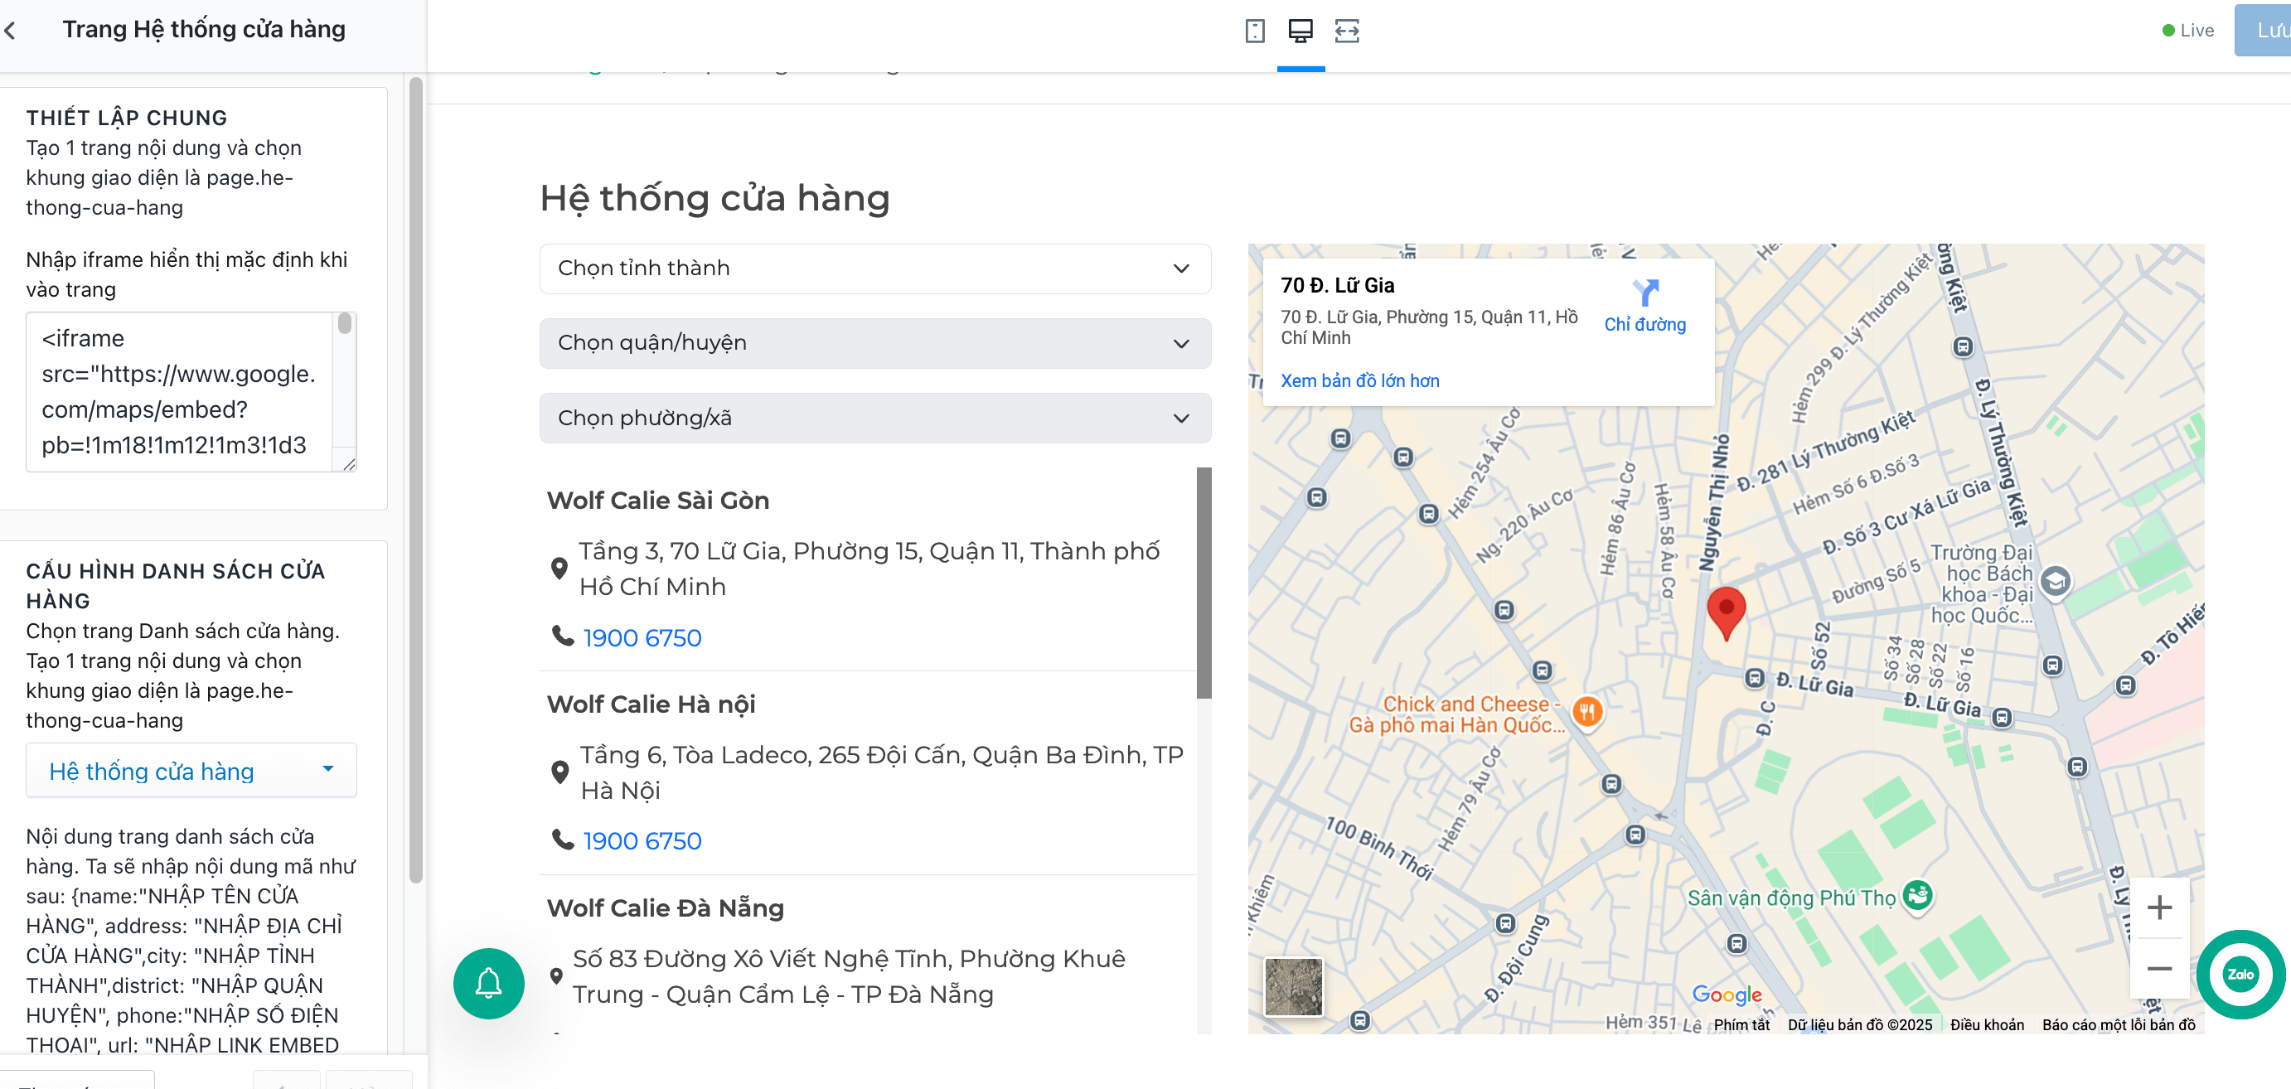
Task: Switch to full-width preview icon
Action: 1346,31
